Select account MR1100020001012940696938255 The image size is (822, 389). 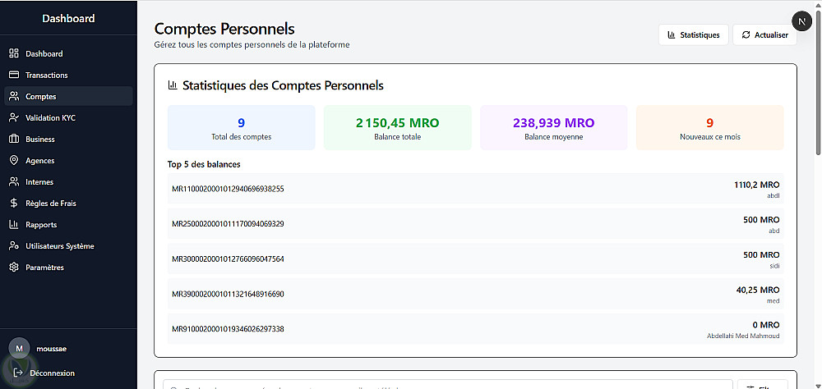pos(475,189)
